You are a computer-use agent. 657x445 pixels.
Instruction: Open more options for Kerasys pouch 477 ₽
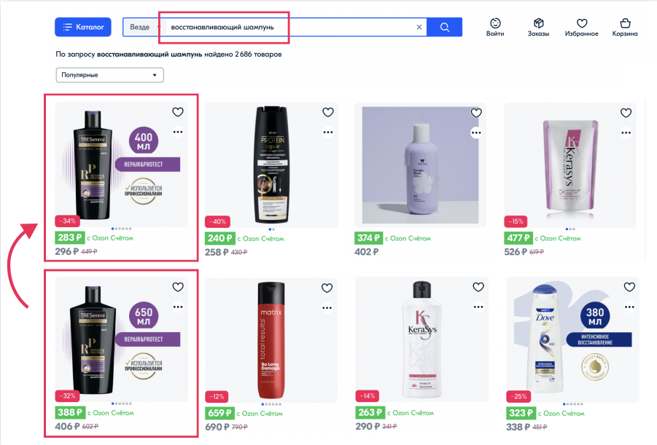point(626,133)
